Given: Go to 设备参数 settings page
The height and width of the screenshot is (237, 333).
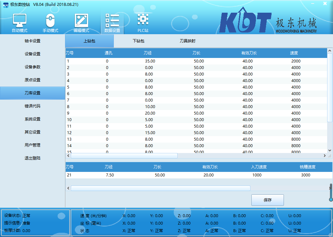Looking at the screenshot, I should (x=33, y=67).
